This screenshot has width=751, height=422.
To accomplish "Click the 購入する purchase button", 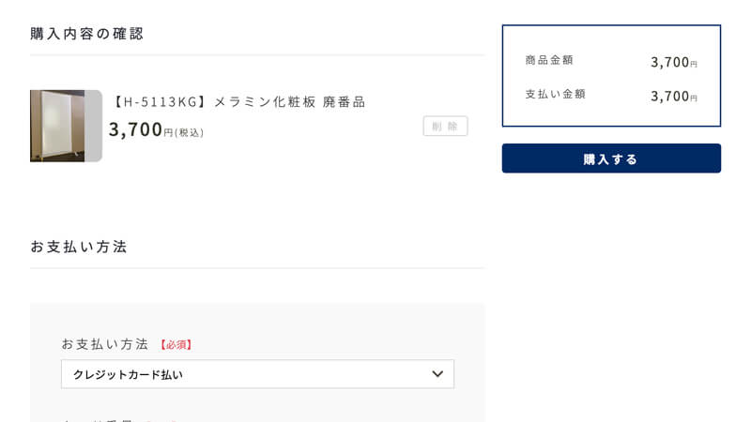I will [611, 158].
